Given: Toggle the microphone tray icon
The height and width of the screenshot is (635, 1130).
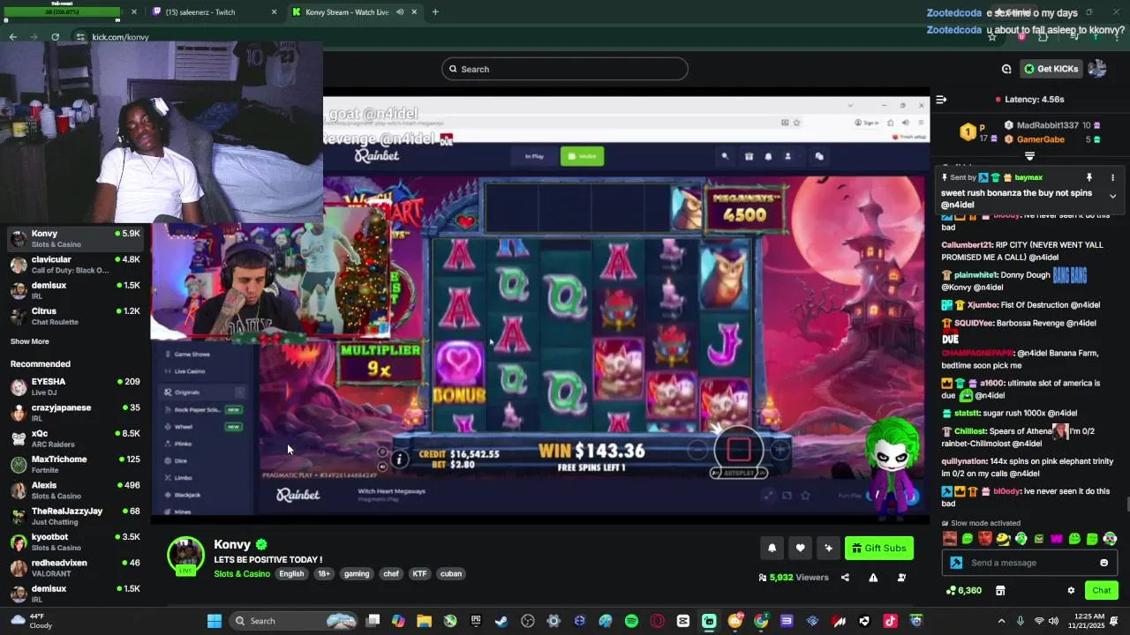Looking at the screenshot, I should coord(1021,621).
